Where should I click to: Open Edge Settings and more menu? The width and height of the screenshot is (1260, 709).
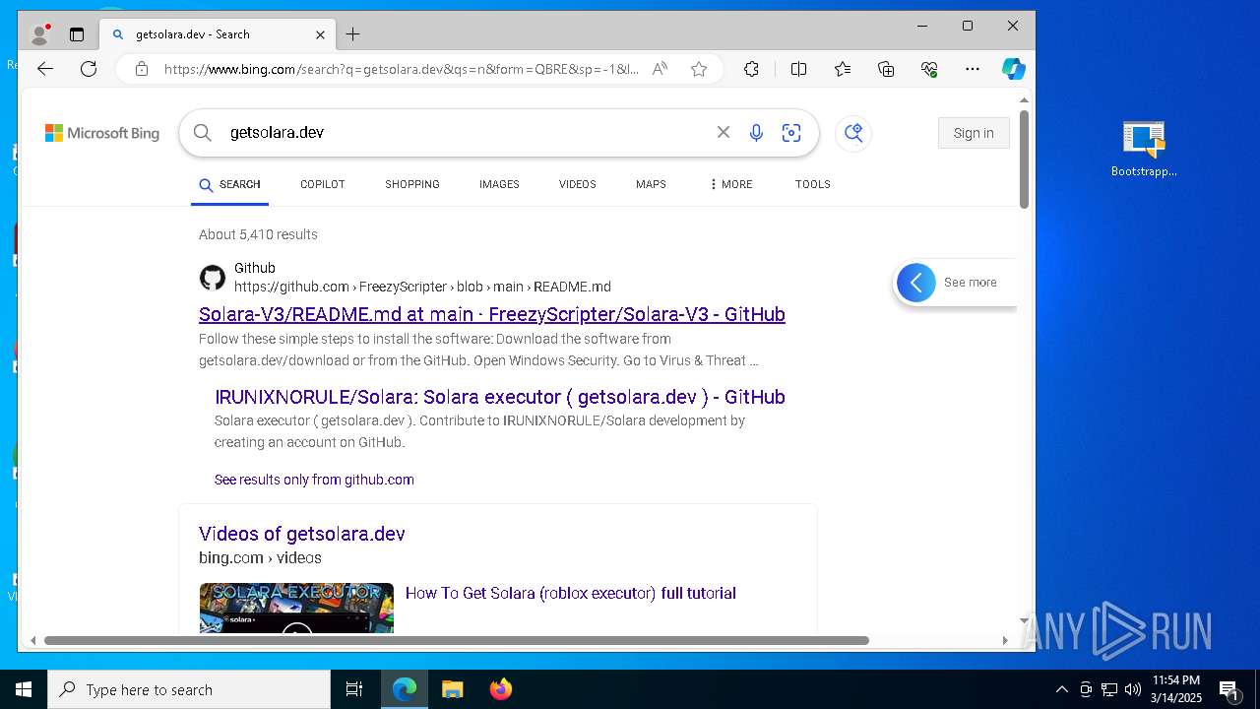[973, 69]
